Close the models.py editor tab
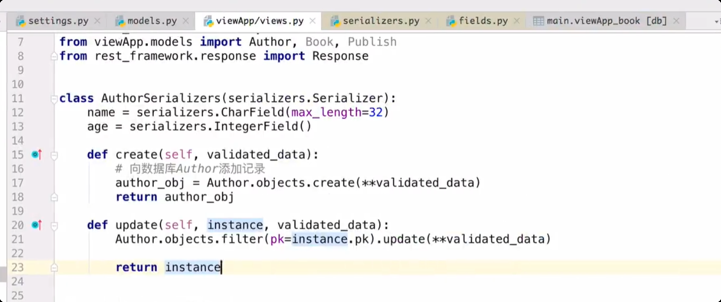 coord(186,21)
